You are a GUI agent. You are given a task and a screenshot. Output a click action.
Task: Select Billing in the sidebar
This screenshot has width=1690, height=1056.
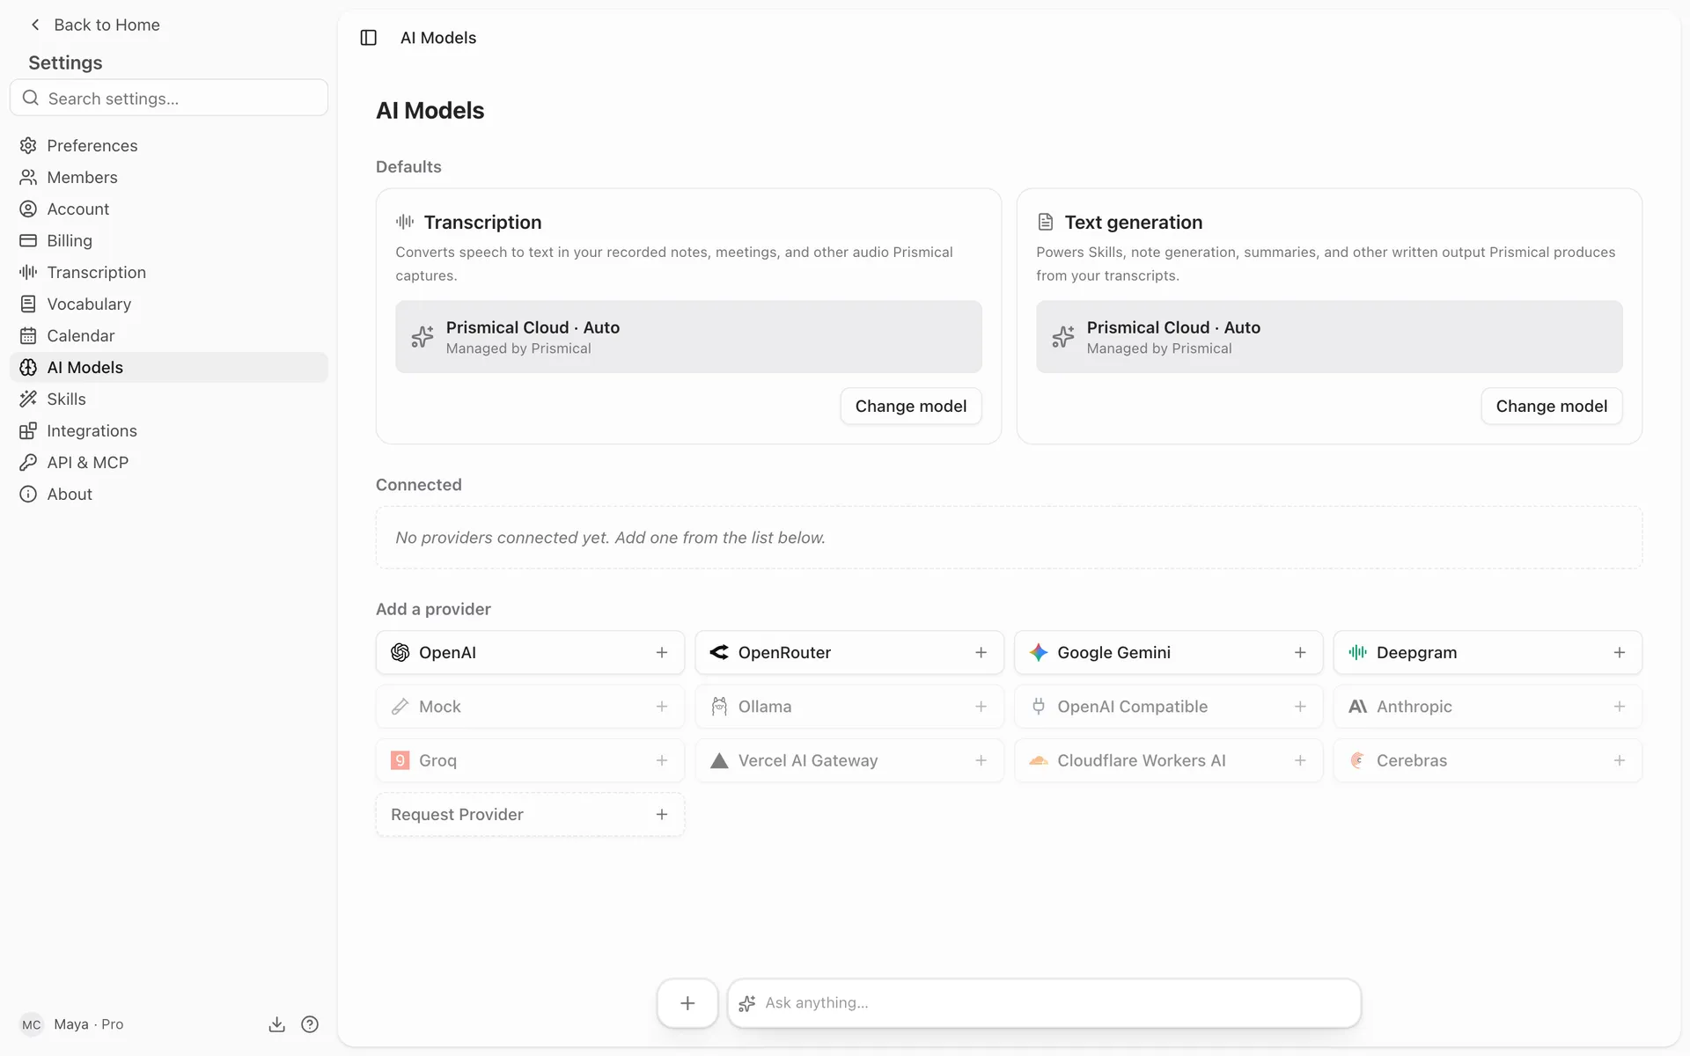169,240
